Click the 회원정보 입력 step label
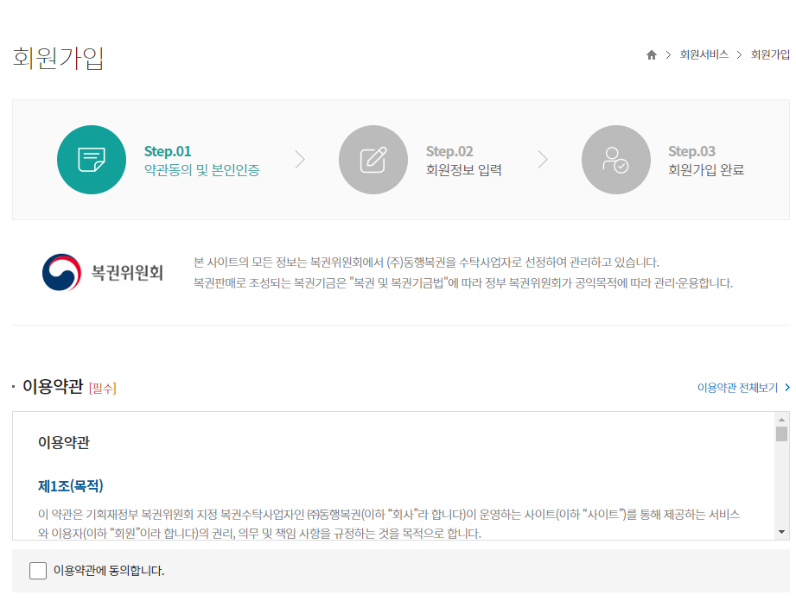Viewport: 796px width, 614px height. pyautogui.click(x=463, y=169)
